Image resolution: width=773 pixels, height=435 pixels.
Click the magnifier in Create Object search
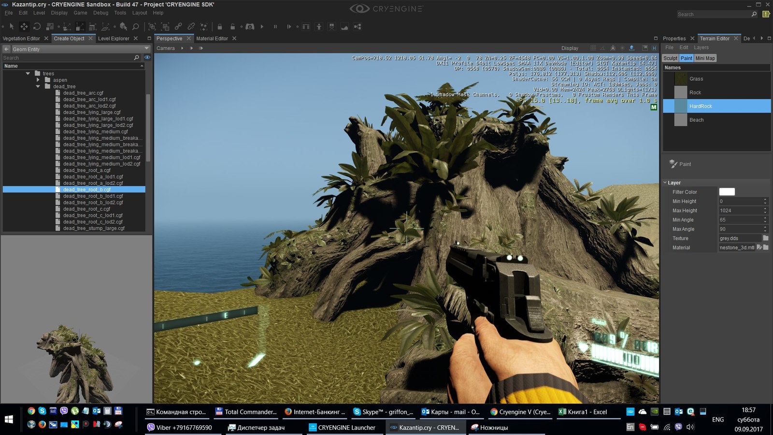point(137,58)
